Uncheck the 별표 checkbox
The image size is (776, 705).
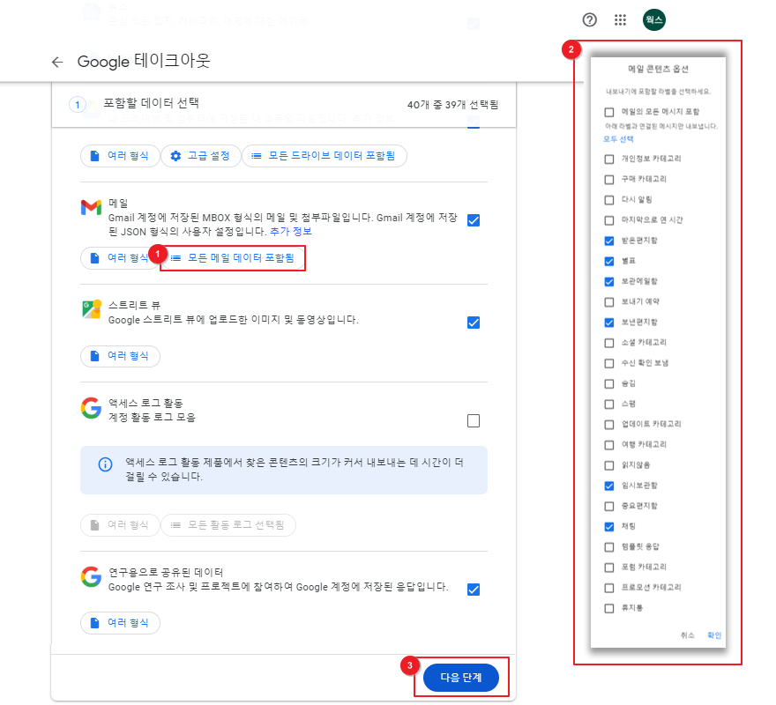609,261
